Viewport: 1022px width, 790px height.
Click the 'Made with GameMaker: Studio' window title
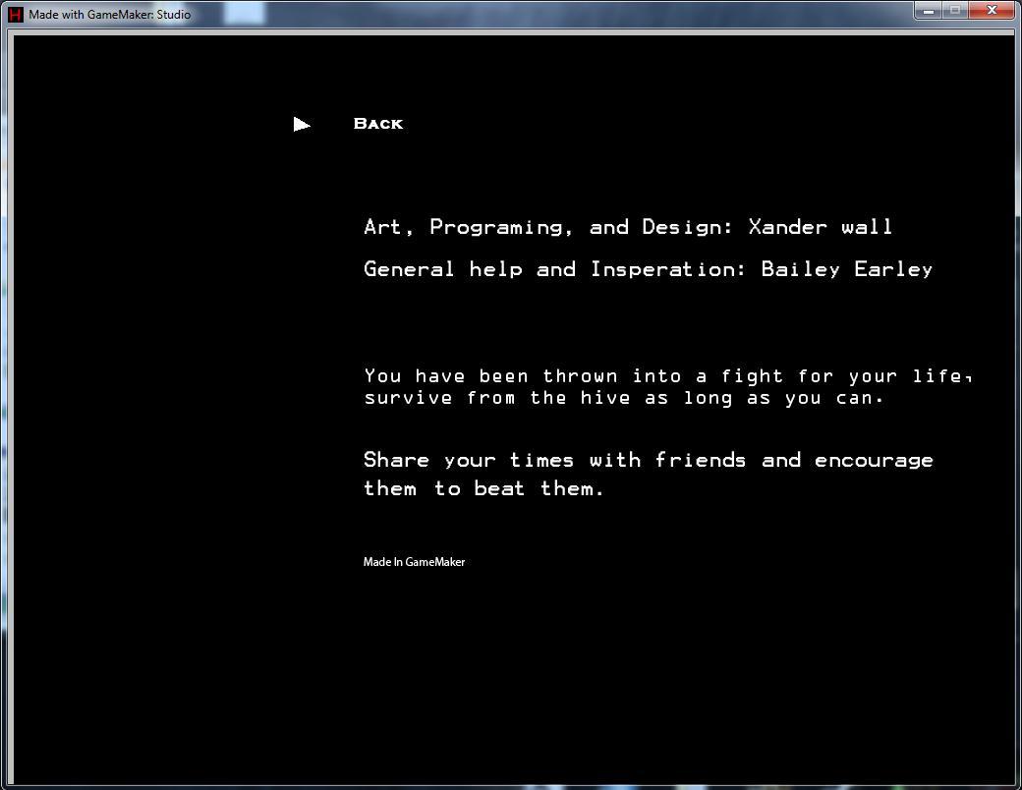pos(110,15)
